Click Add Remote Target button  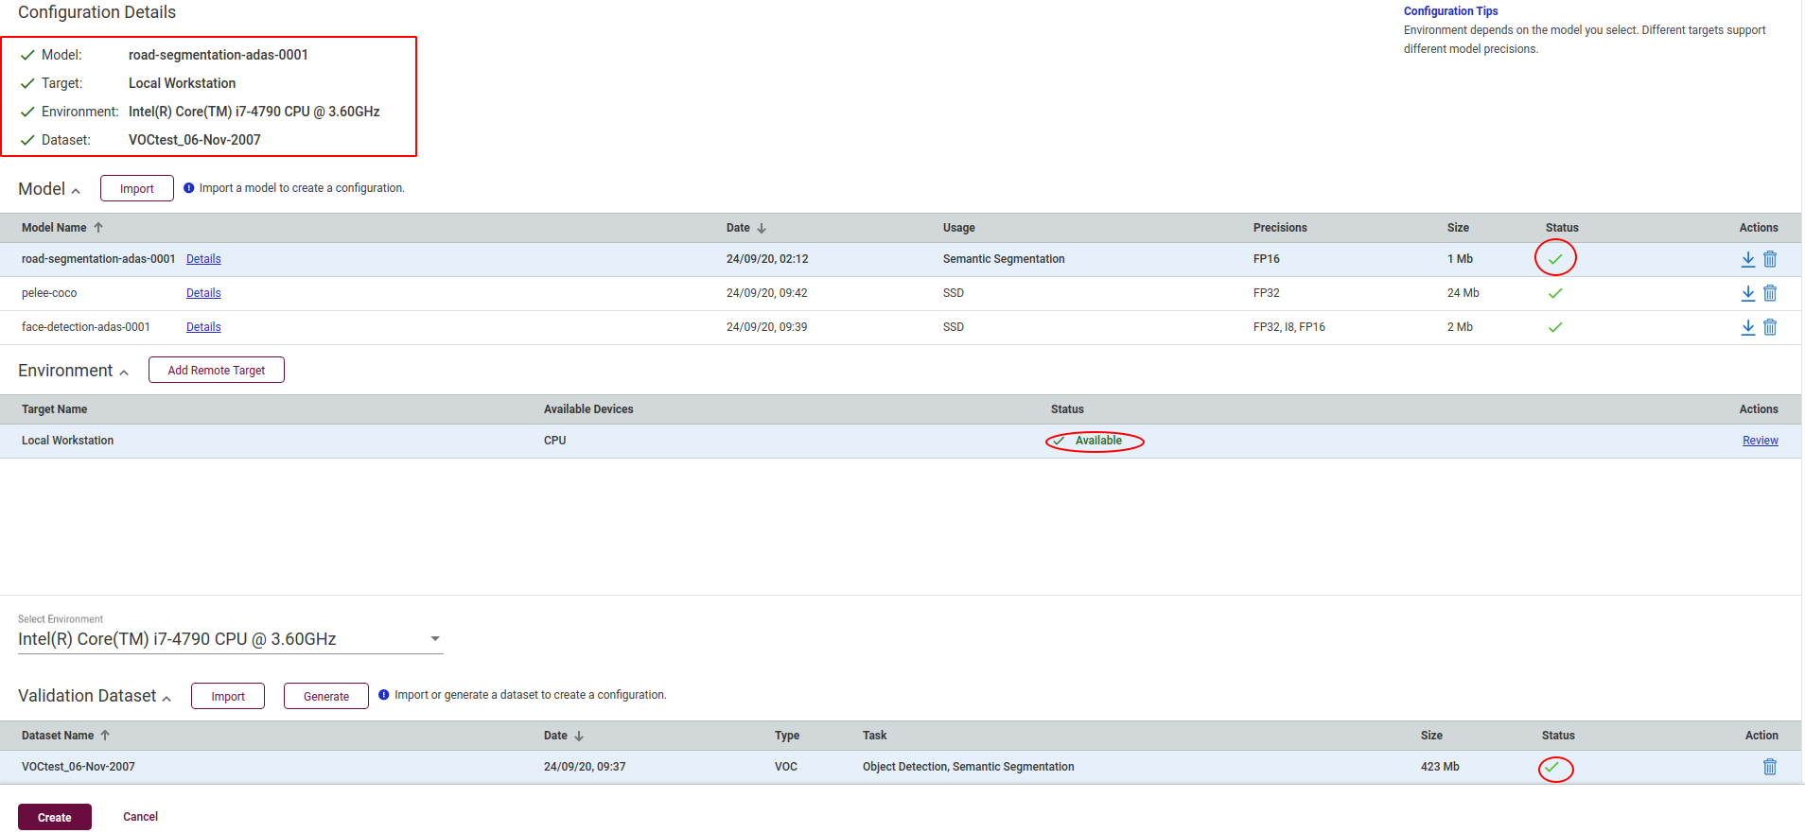tap(217, 370)
